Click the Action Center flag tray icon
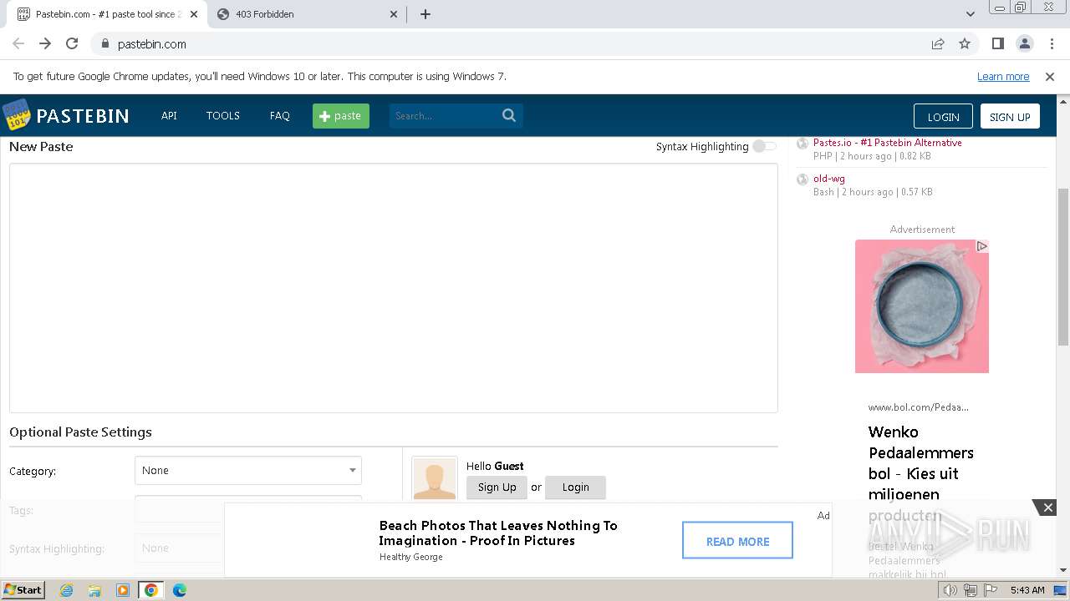 tap(990, 590)
